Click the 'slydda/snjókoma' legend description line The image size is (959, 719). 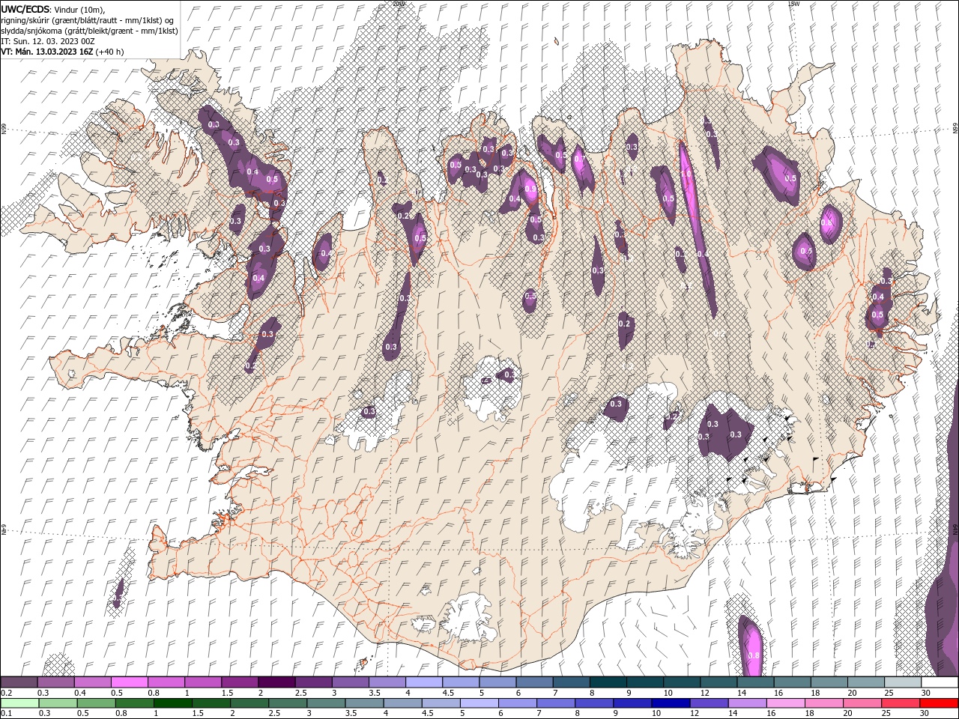pyautogui.click(x=88, y=31)
